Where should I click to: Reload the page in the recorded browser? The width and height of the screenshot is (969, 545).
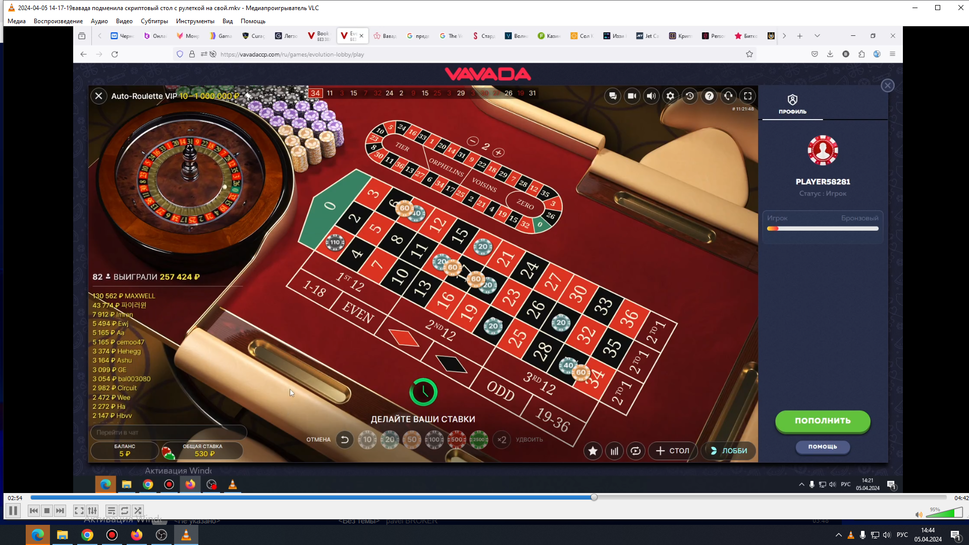[115, 54]
